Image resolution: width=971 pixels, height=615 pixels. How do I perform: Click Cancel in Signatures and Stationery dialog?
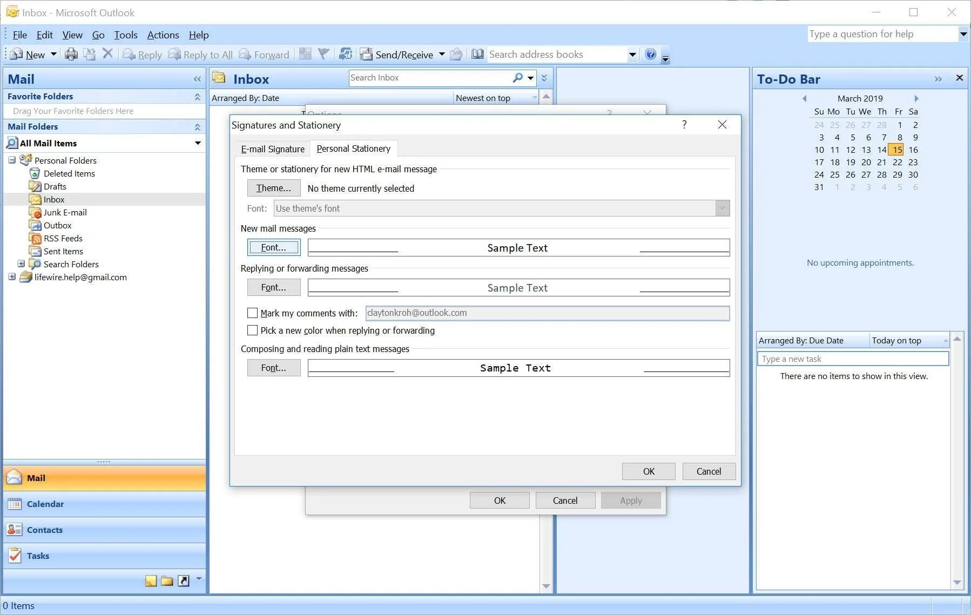point(709,471)
